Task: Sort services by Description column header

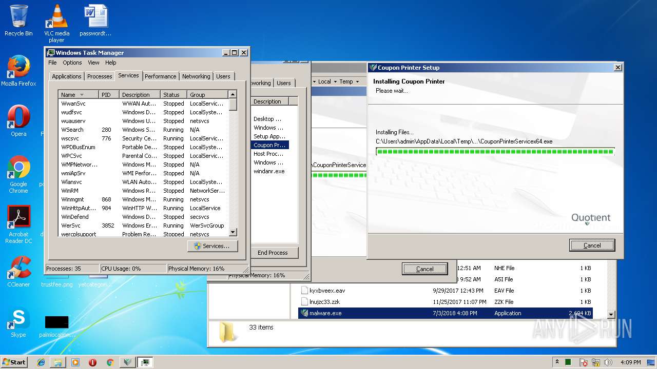Action: 140,95
